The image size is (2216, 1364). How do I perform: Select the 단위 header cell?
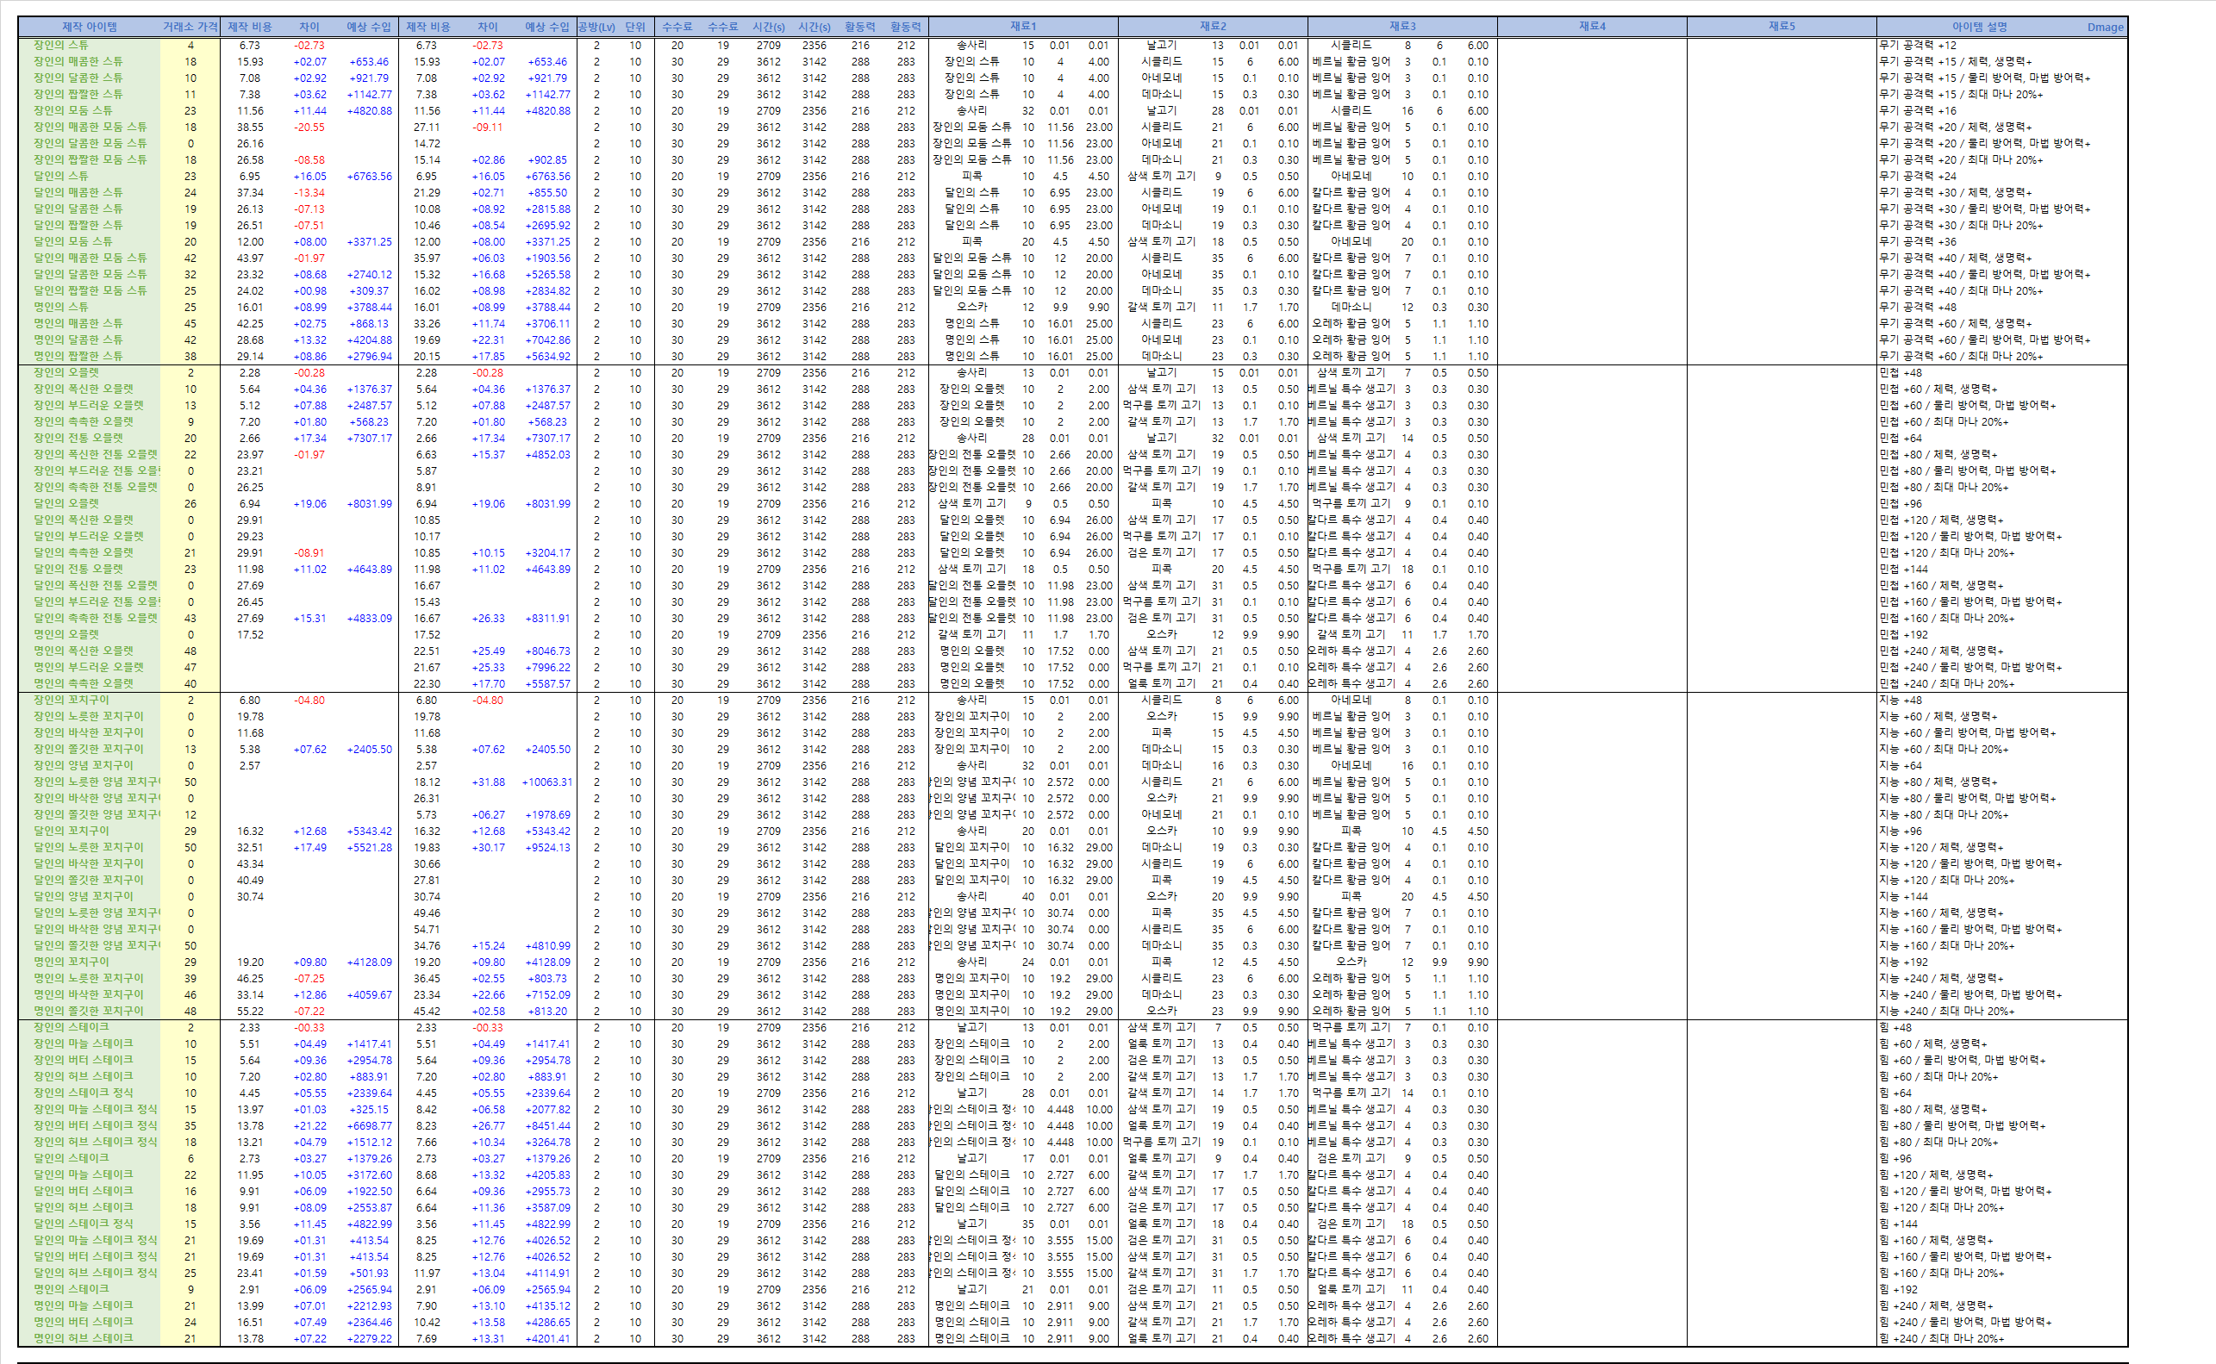point(635,27)
